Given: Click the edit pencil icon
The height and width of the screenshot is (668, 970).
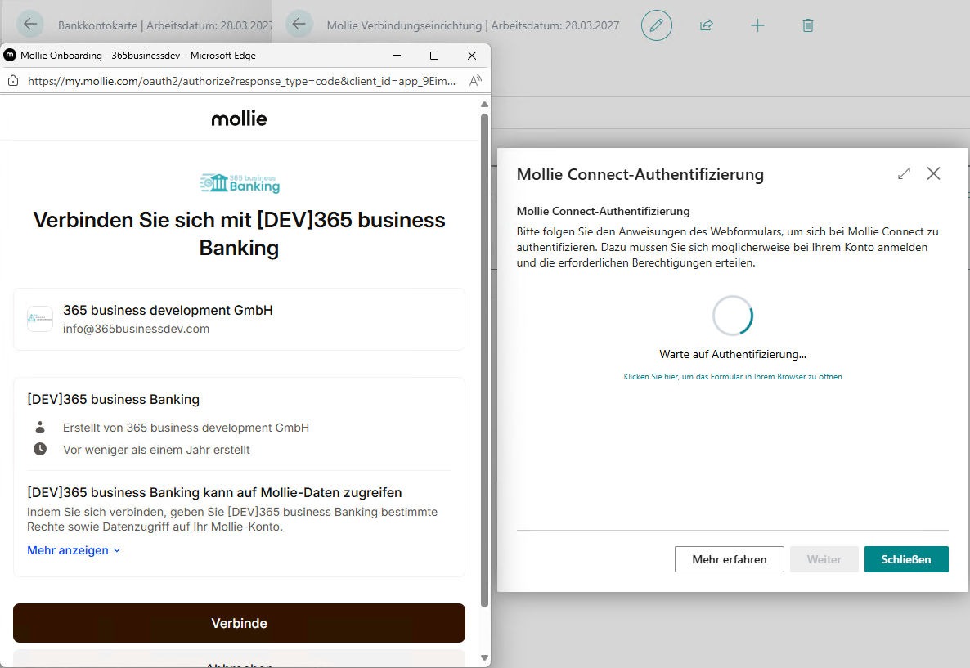Looking at the screenshot, I should pos(656,25).
